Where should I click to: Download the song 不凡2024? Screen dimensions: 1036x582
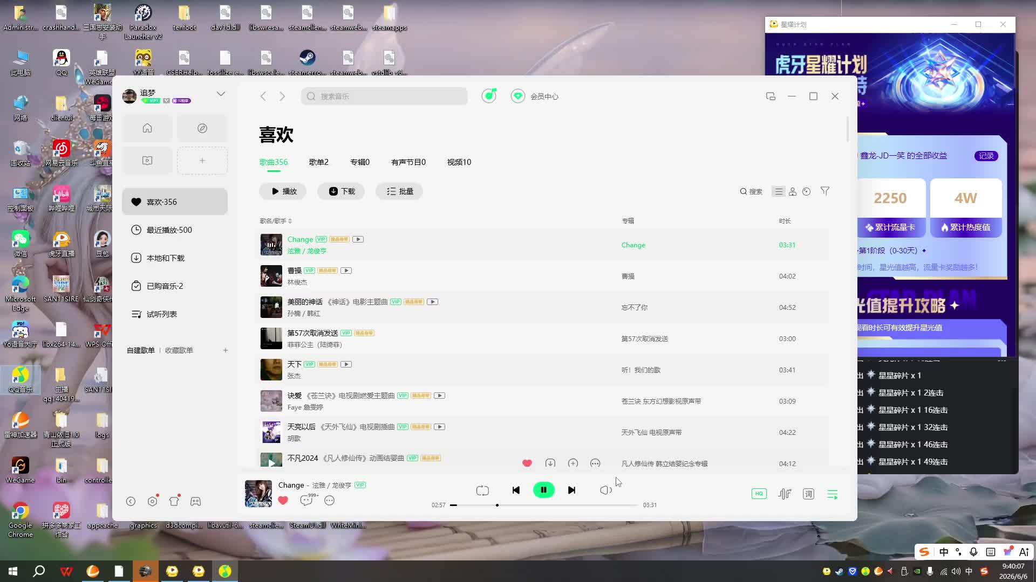pyautogui.click(x=550, y=463)
